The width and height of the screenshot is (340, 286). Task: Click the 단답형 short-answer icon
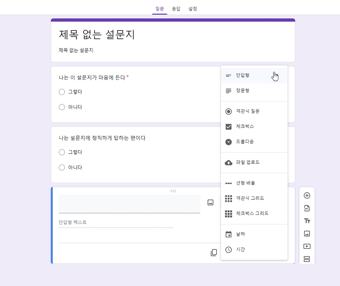coord(228,76)
